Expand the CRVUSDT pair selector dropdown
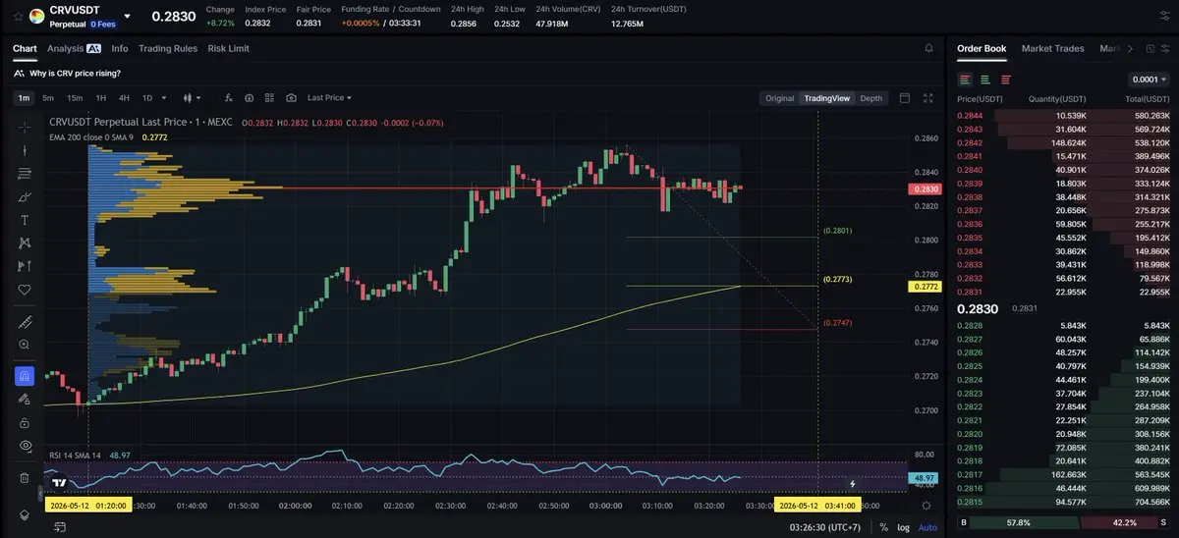The height and width of the screenshot is (538, 1179). coord(127,16)
